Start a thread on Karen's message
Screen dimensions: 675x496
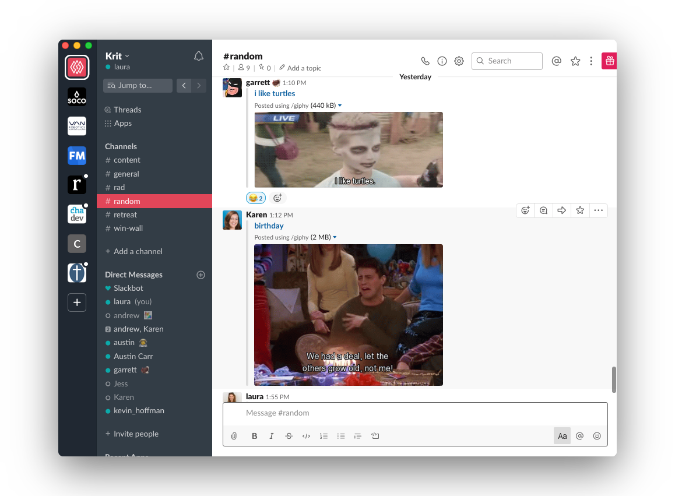544,210
